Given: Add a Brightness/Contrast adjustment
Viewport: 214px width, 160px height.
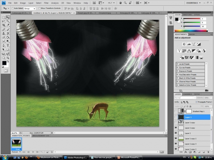Looking at the screenshot, I should click(x=184, y=44).
